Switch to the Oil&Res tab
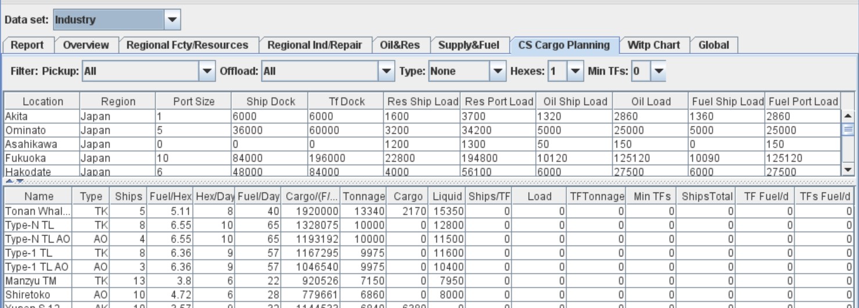 pyautogui.click(x=399, y=45)
